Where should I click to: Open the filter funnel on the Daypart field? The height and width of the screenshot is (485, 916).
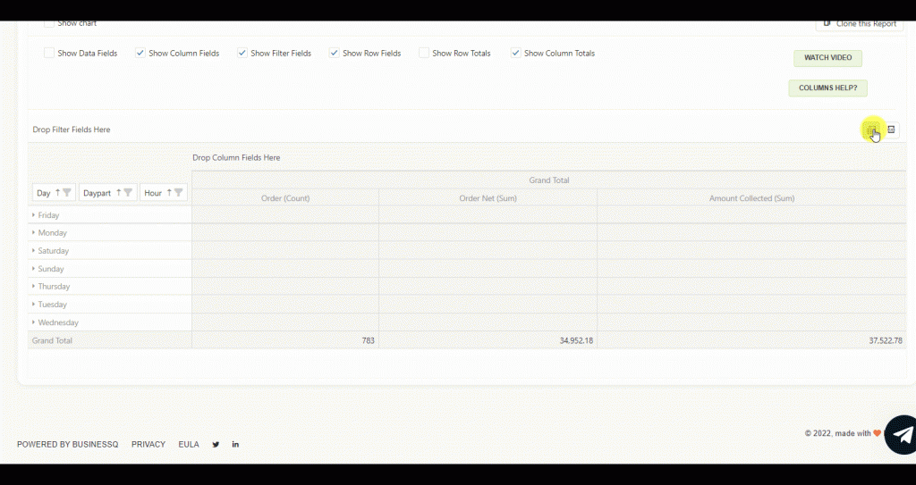pyautogui.click(x=128, y=193)
